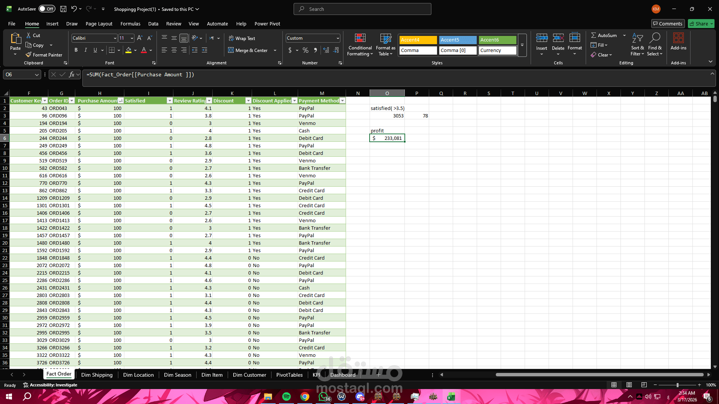Viewport: 719px width, 404px height.
Task: Open the Payment Method column filter dropdown
Action: click(342, 101)
